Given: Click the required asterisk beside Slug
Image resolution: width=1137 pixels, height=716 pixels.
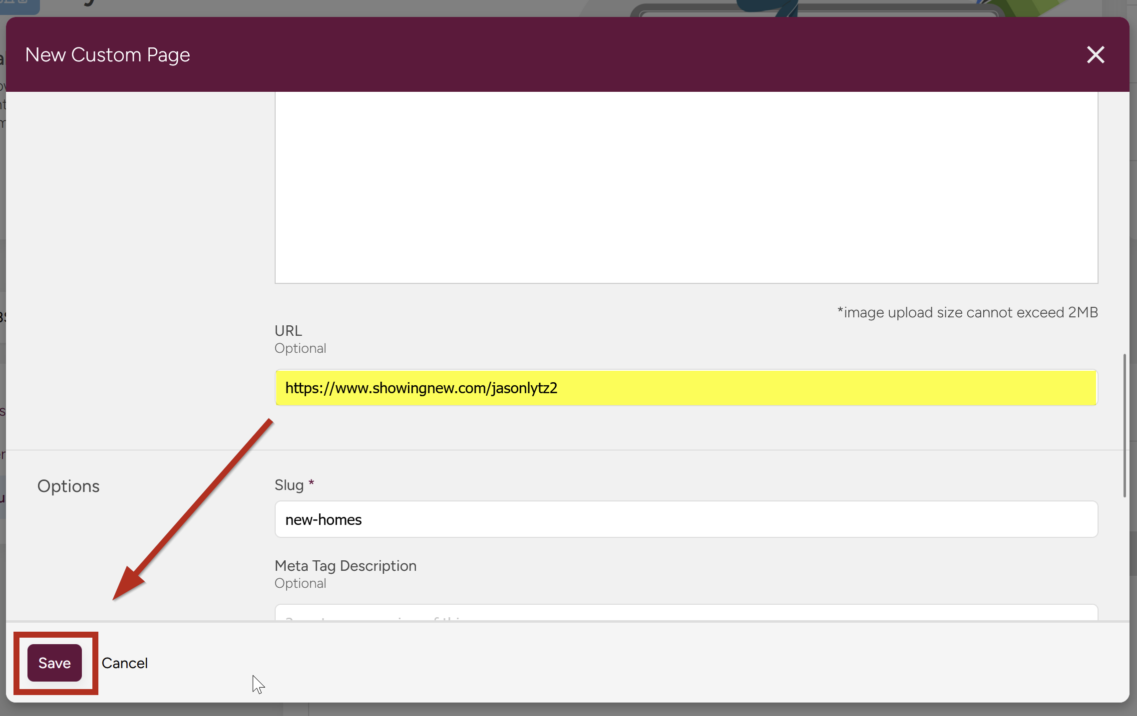Looking at the screenshot, I should 311,483.
